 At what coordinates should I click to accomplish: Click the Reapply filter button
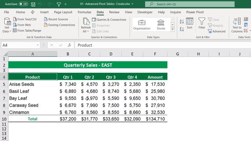click(215, 25)
